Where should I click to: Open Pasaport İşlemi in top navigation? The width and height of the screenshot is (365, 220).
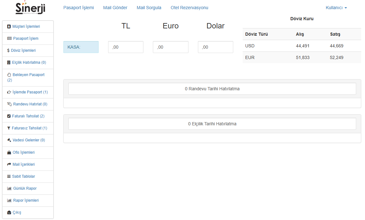(x=78, y=8)
